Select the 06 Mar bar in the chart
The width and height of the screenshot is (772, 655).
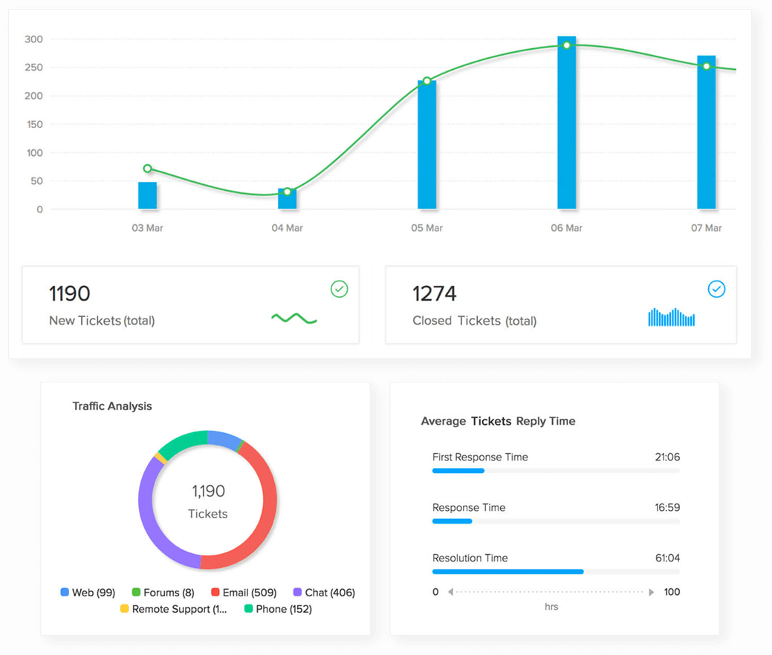[567, 123]
